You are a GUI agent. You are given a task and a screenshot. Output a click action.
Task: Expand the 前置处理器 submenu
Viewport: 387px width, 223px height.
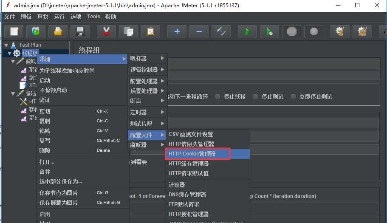coord(147,81)
